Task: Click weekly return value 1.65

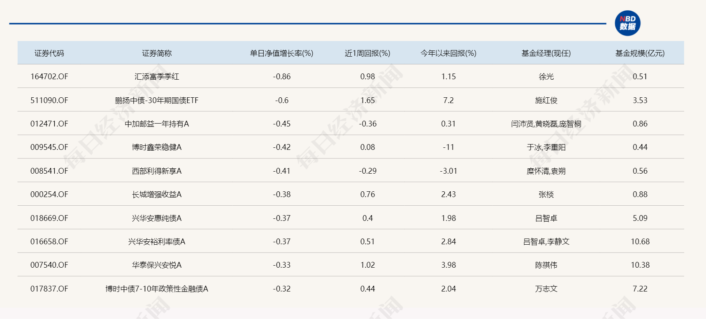Action: [x=367, y=100]
